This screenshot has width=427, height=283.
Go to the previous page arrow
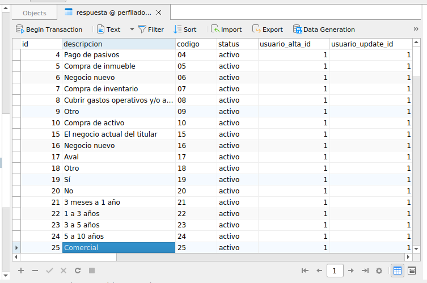pos(319,271)
